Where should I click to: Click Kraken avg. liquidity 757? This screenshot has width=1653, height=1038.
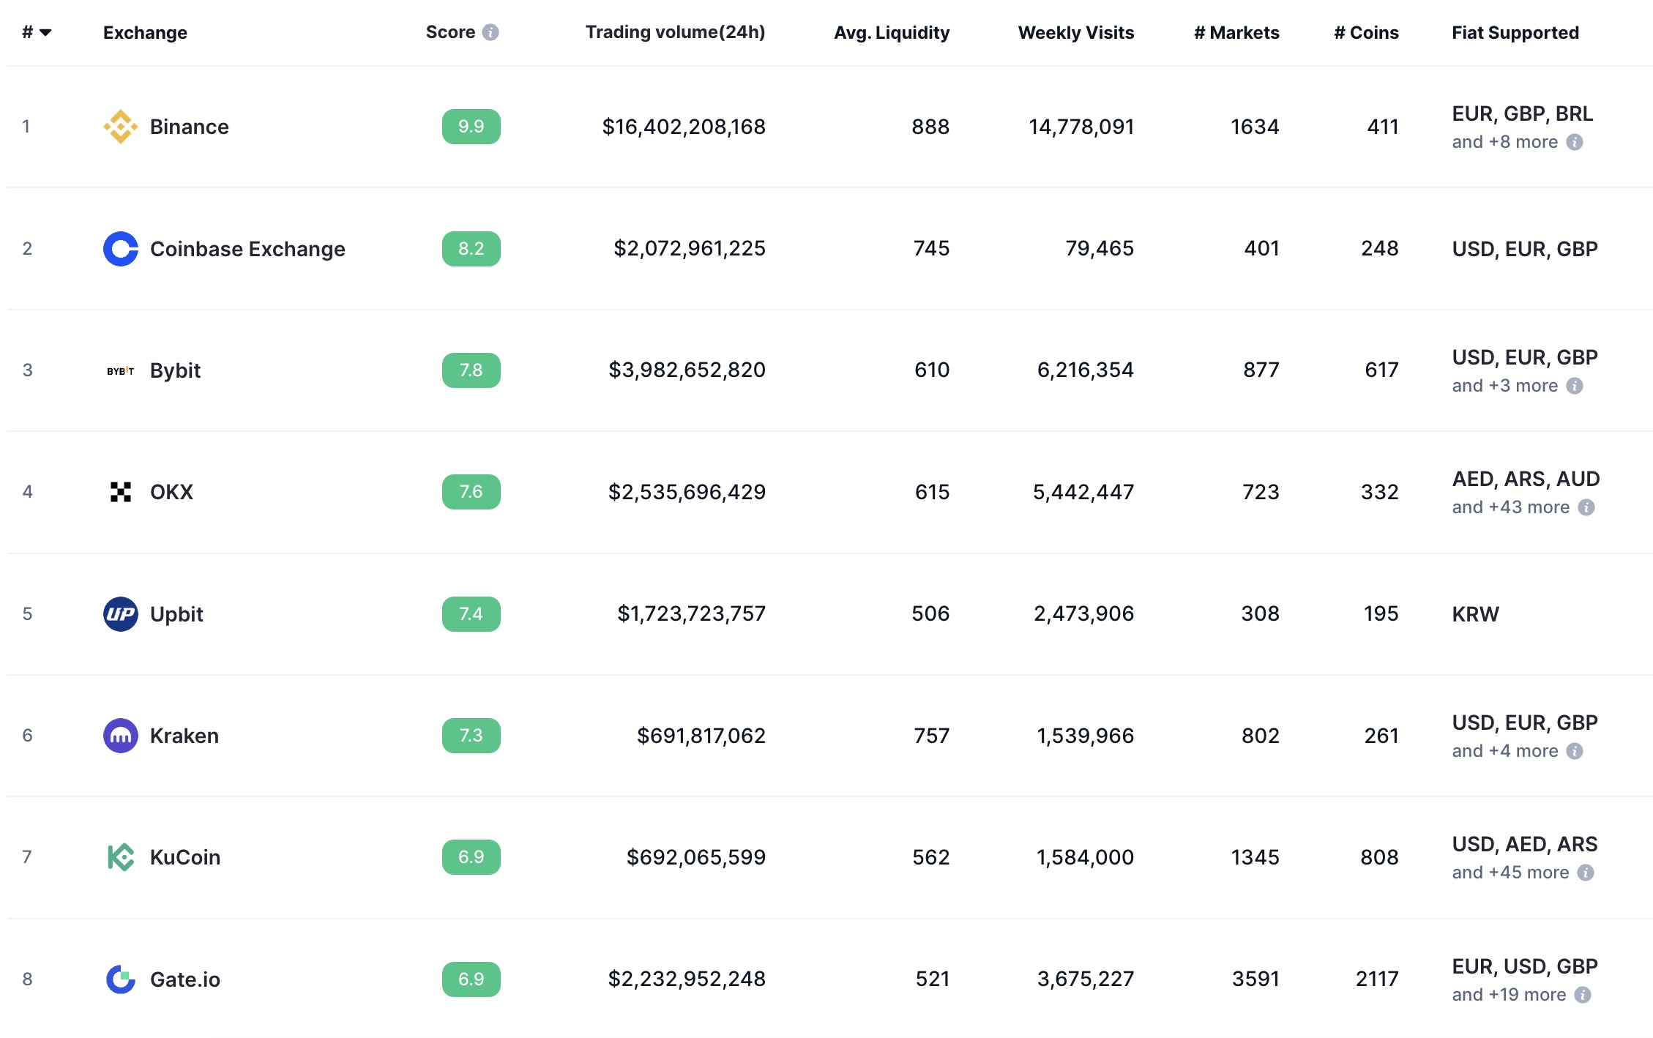tap(931, 736)
